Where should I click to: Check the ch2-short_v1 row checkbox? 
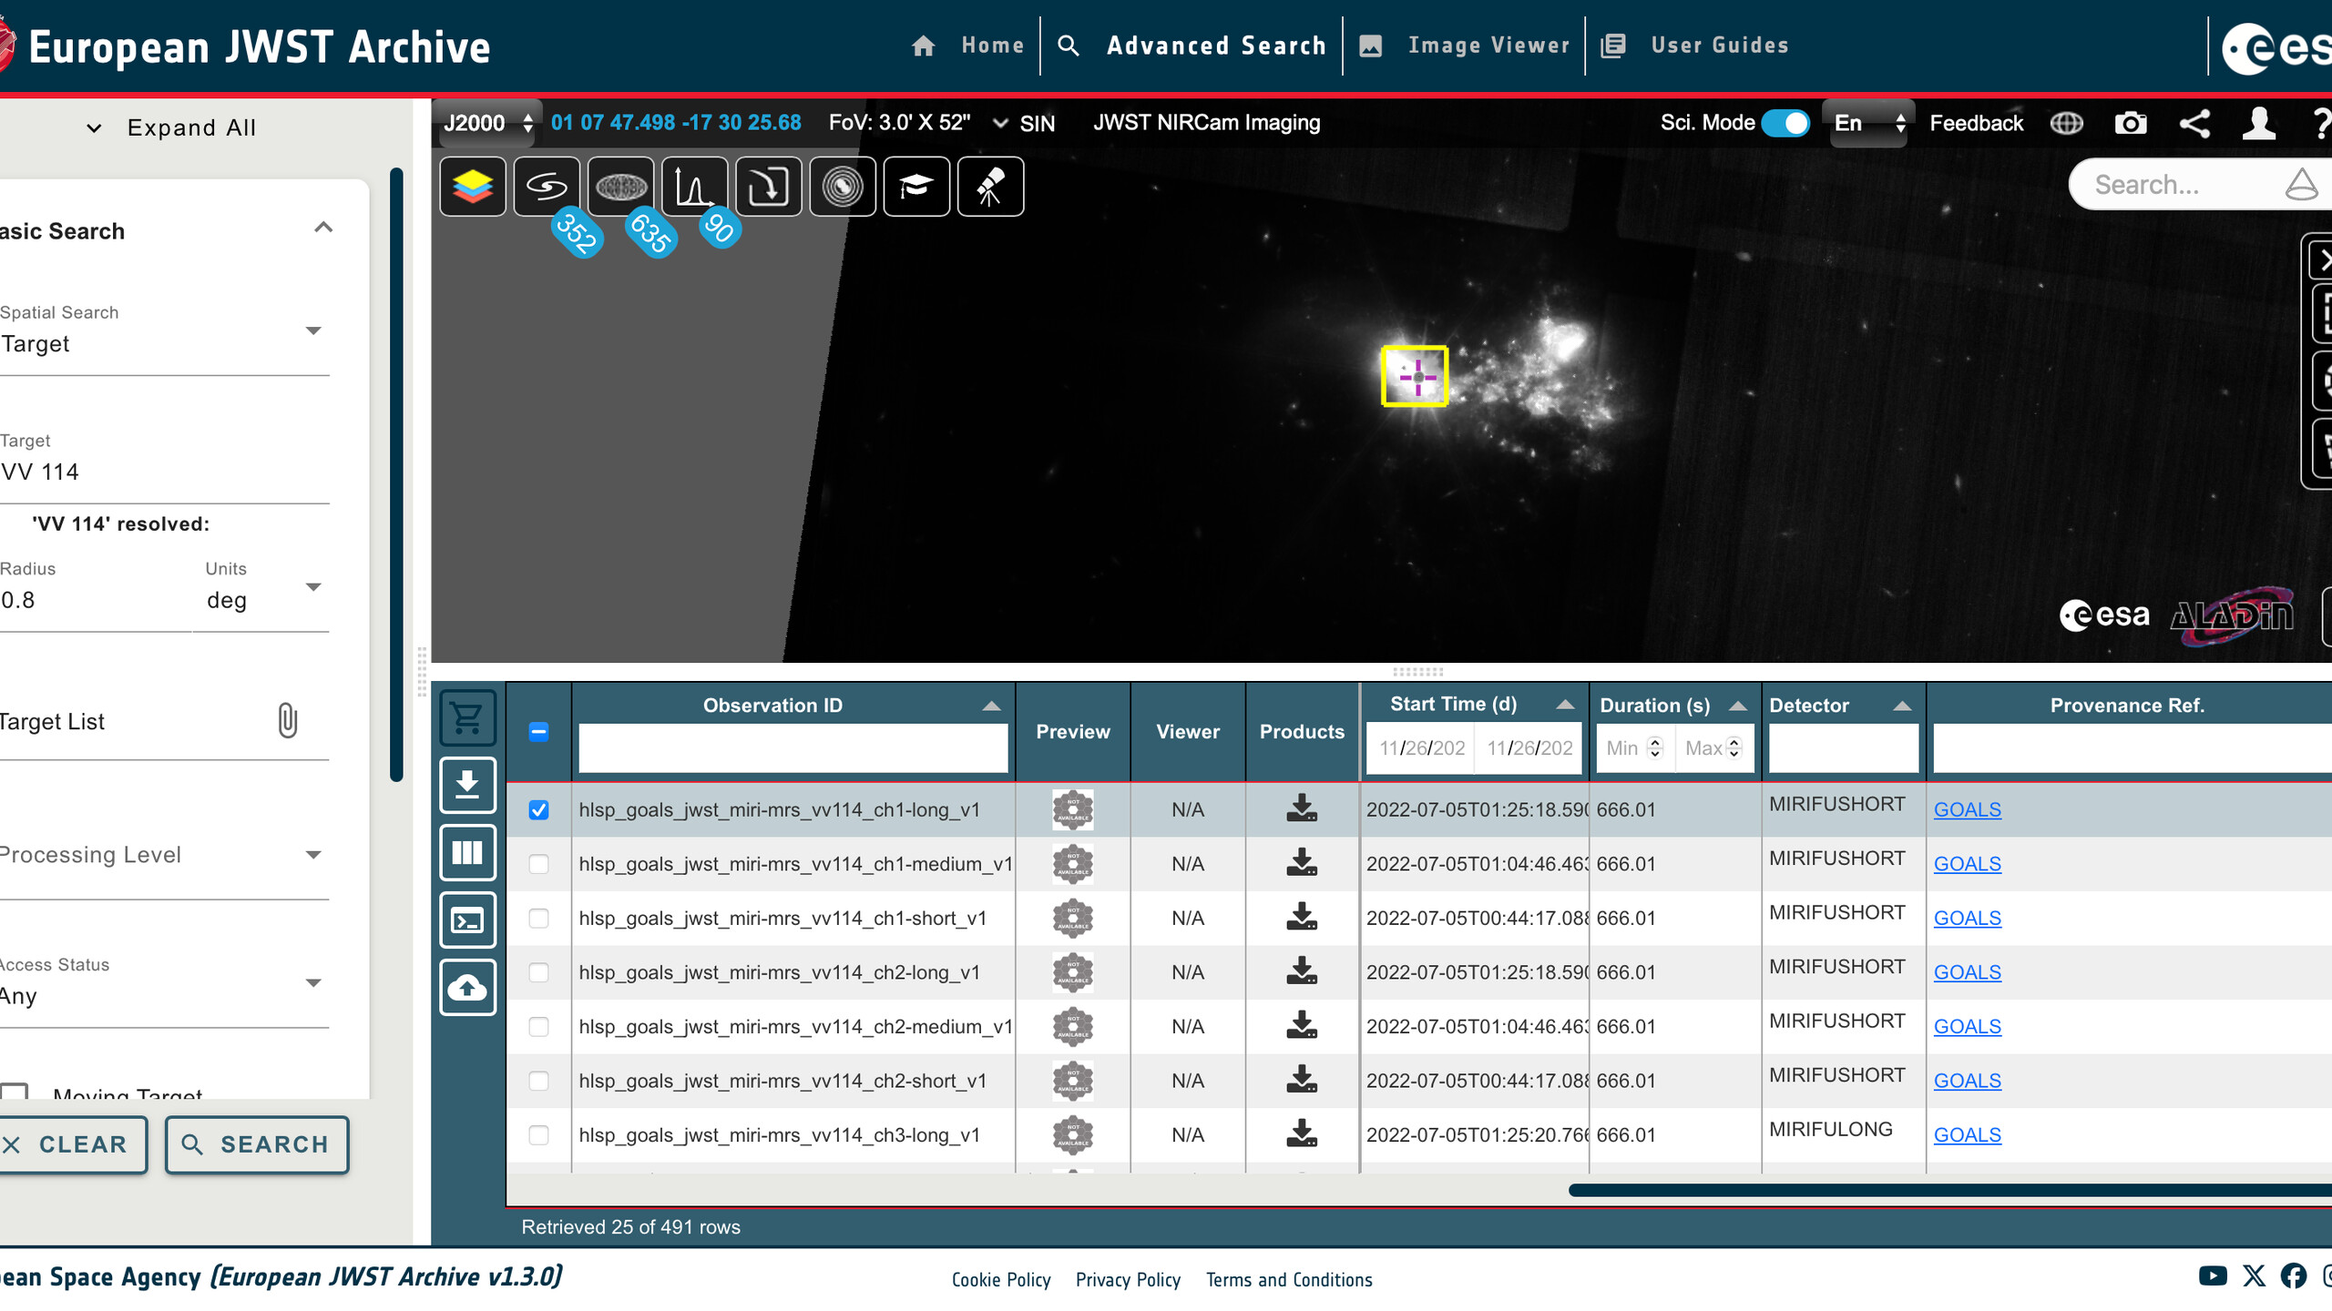538,1081
